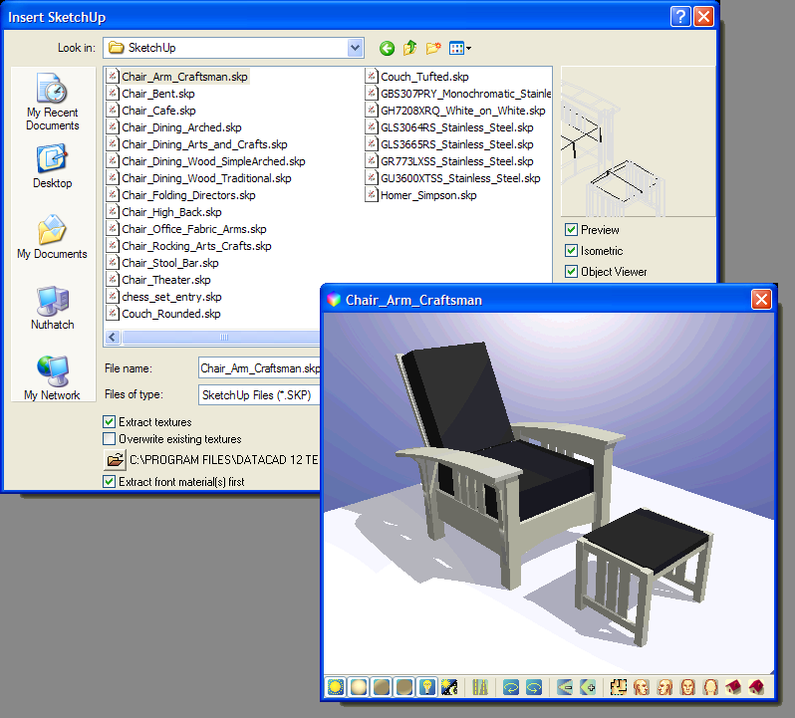Screen dimensions: 795x718
Task: Select Chair_Dining_Wood_SimpleArched.skp
Action: coord(206,161)
